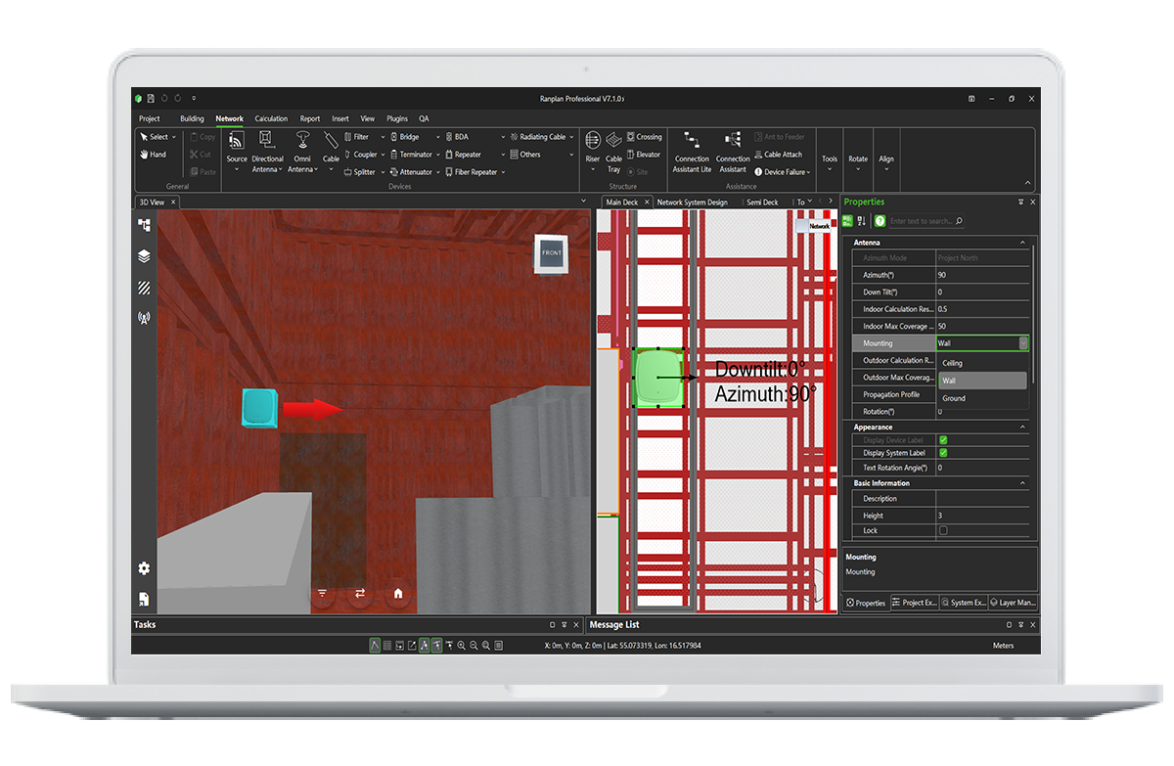
Task: Toggle the Display Device Label checkbox
Action: tap(943, 440)
